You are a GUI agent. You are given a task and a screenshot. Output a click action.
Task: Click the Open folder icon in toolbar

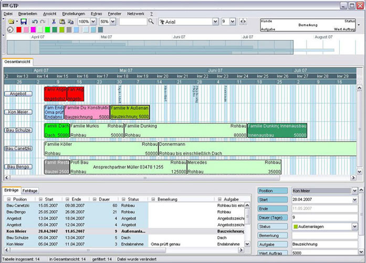[11, 22]
